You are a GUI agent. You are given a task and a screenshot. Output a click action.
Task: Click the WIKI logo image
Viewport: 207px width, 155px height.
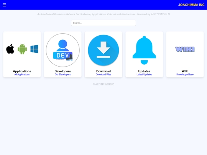[x=185, y=49]
